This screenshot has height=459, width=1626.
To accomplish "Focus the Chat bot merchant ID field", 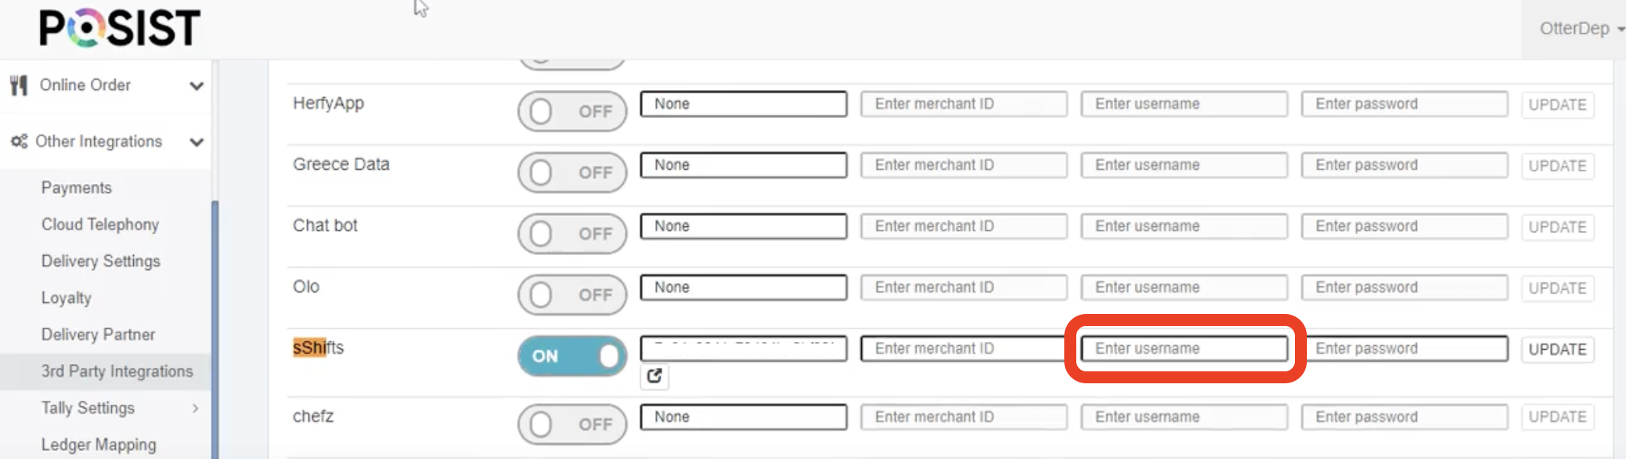I will pos(964,226).
